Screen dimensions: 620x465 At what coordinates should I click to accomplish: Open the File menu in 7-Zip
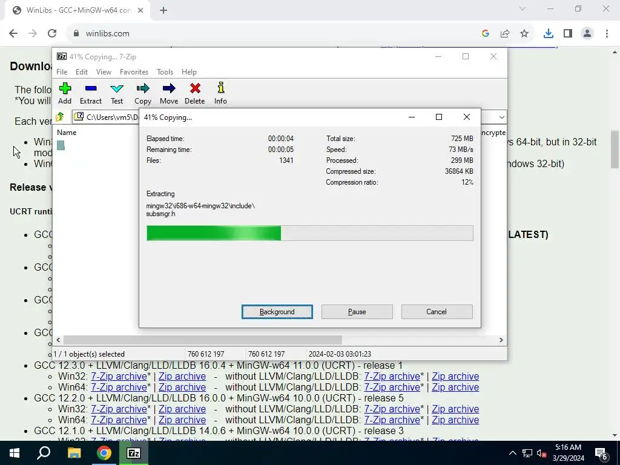pos(62,72)
